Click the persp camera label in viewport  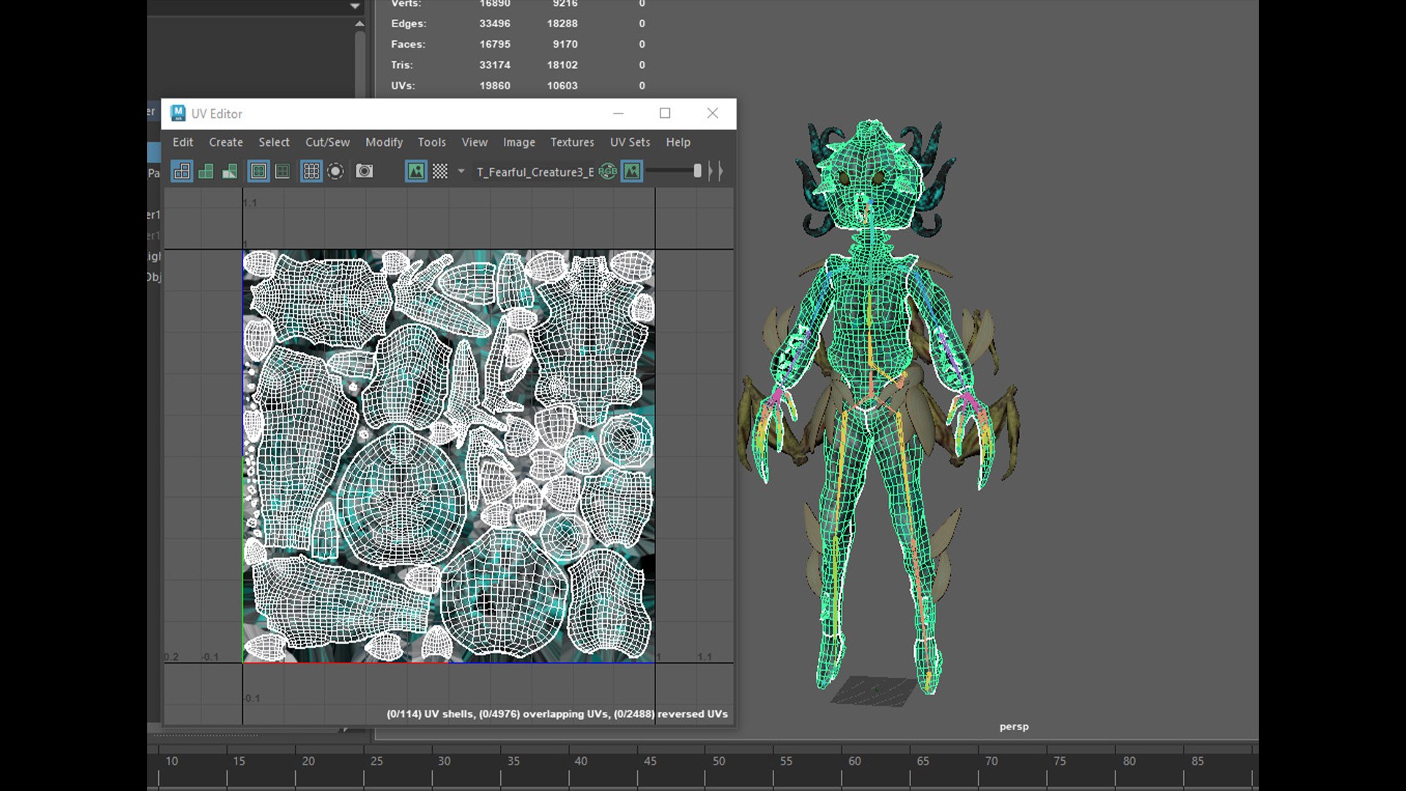(1014, 727)
